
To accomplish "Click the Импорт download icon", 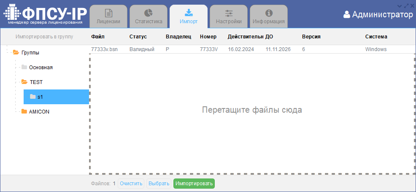I will (x=189, y=13).
